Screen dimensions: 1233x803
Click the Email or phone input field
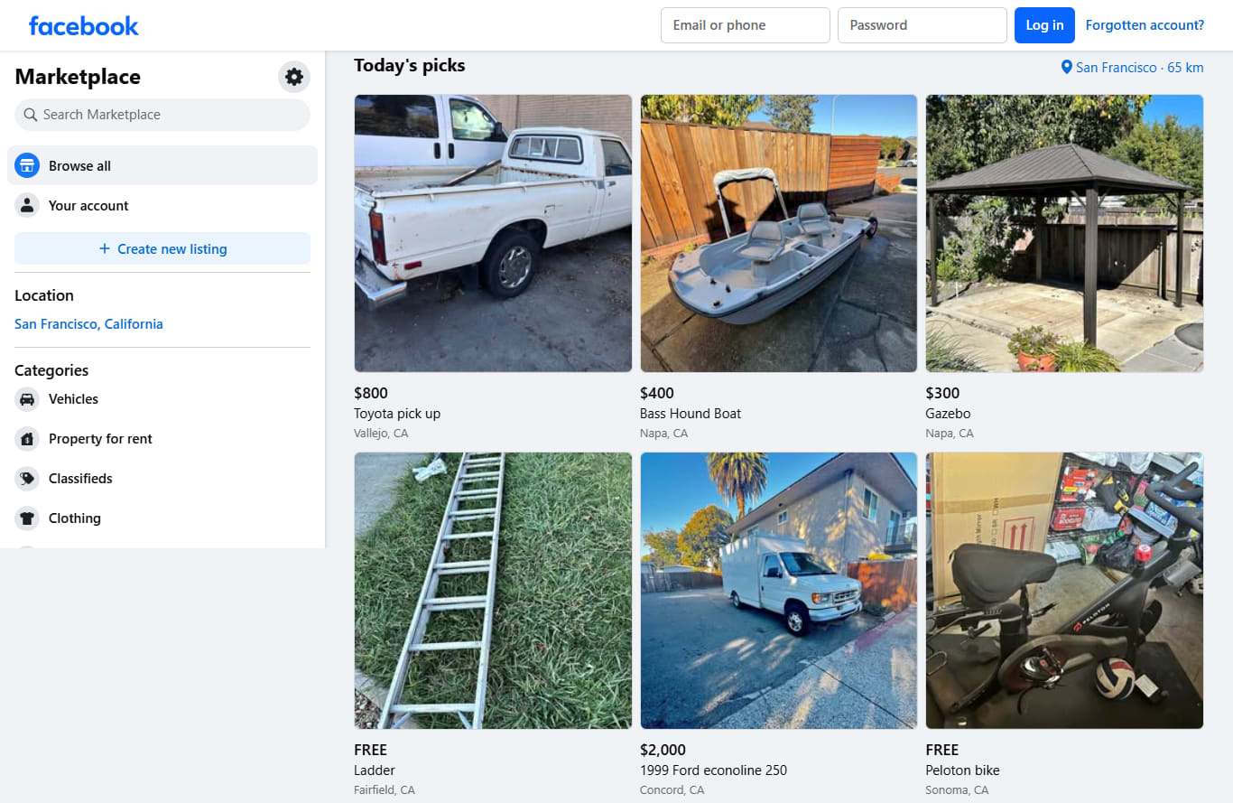(x=745, y=24)
